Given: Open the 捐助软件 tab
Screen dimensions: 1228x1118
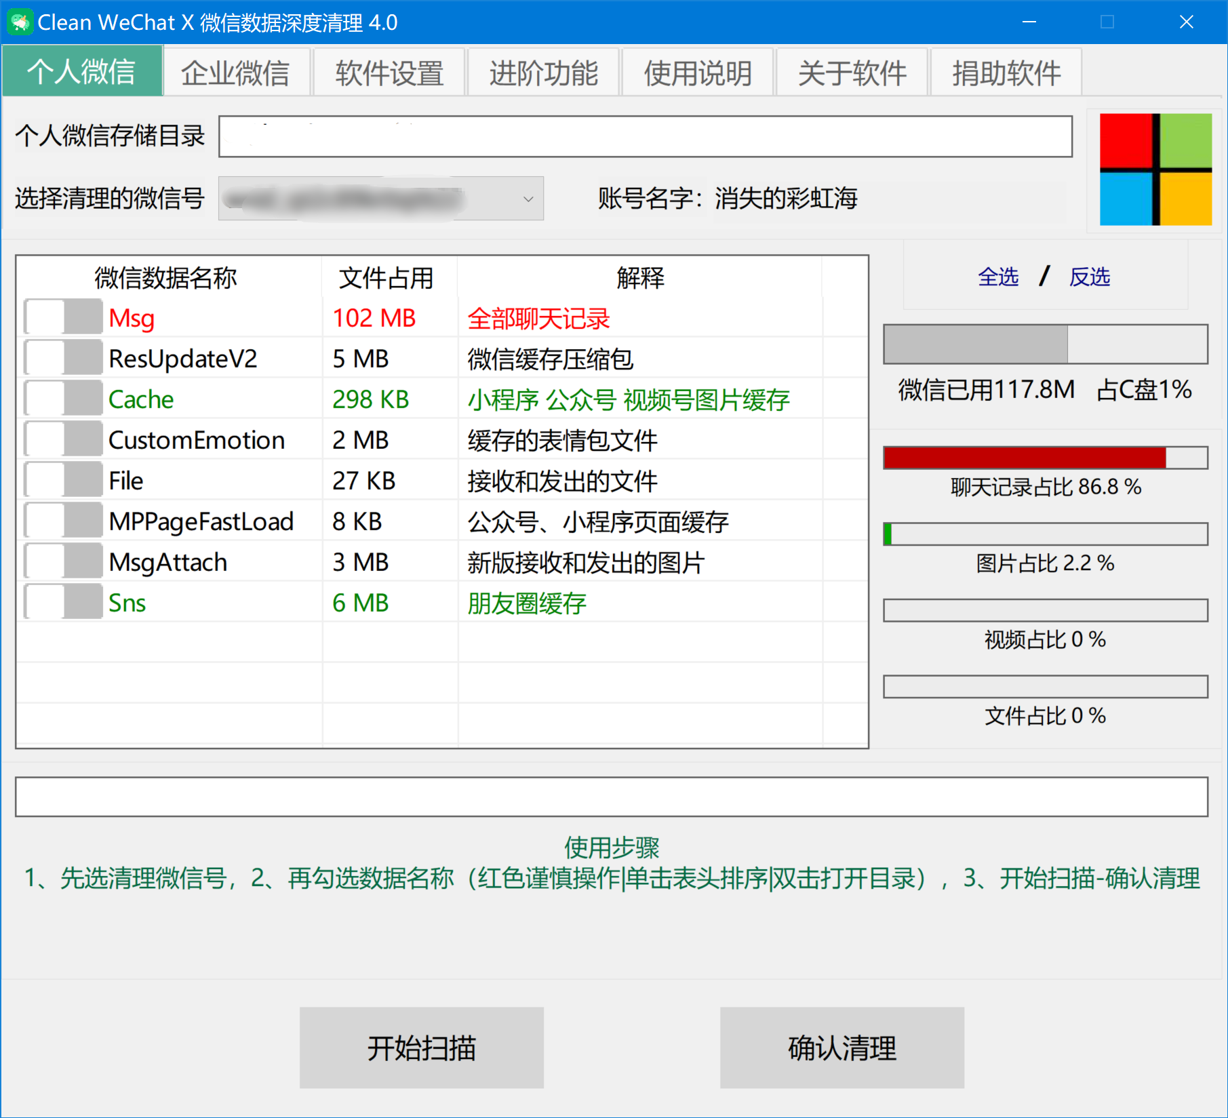Looking at the screenshot, I should point(1006,73).
